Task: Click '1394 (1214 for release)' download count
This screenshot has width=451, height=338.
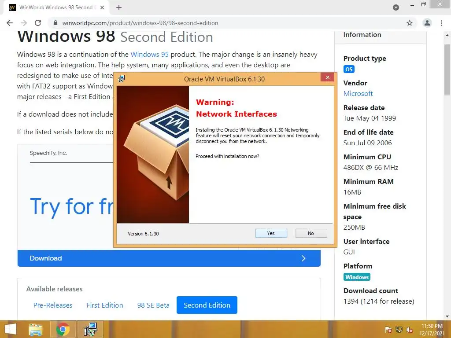Action: 379,301
